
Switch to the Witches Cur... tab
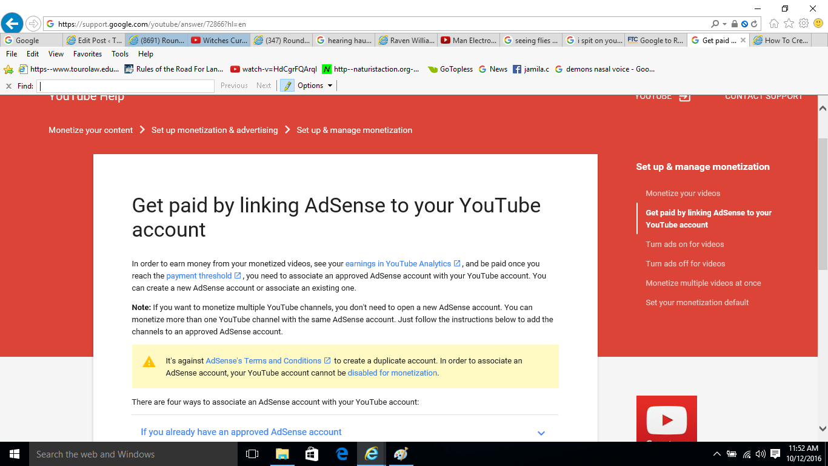click(x=219, y=41)
